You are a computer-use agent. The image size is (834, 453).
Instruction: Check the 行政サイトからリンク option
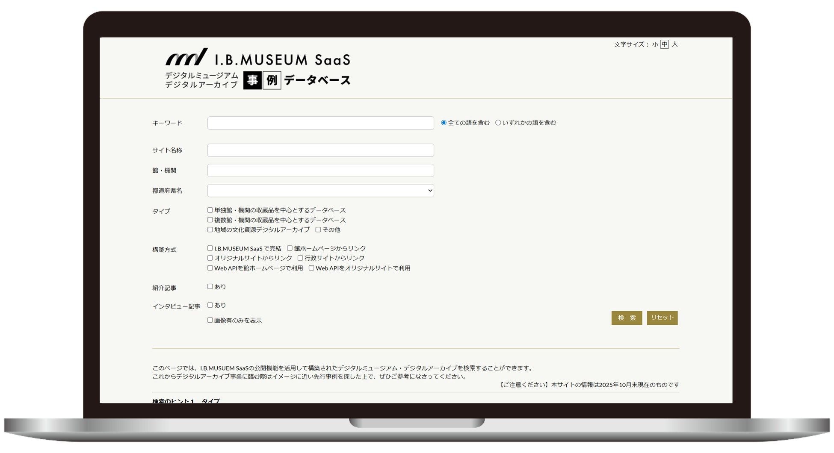click(x=300, y=258)
